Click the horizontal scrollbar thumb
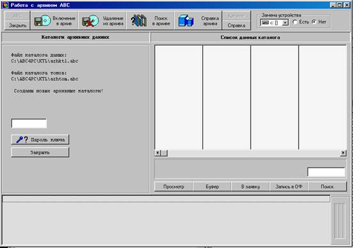 point(164,153)
